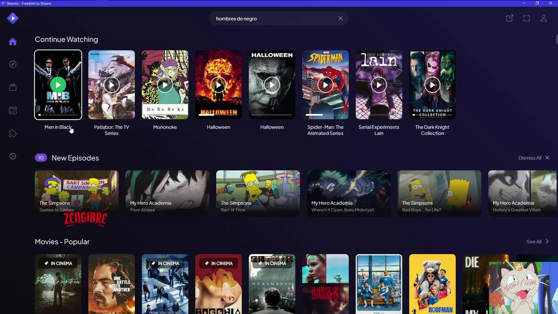The image size is (558, 314).
Task: Open the Addons puzzle sidebar icon
Action: coord(13,133)
